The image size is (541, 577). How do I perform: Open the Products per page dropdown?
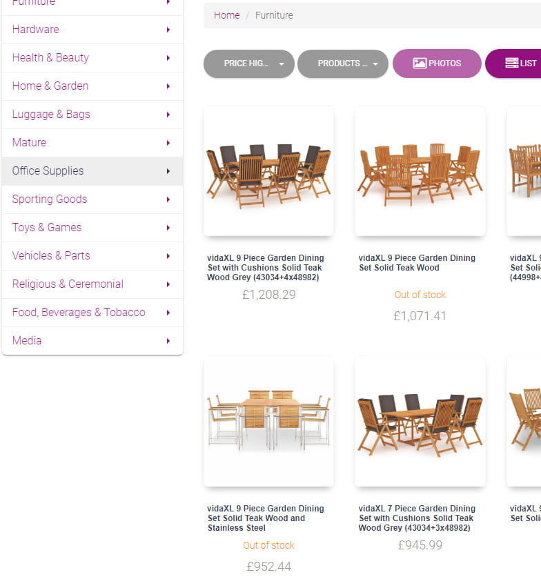[343, 63]
